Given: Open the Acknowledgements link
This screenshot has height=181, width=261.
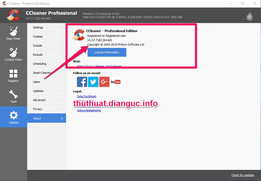Looking at the screenshot, I should click(x=89, y=110).
